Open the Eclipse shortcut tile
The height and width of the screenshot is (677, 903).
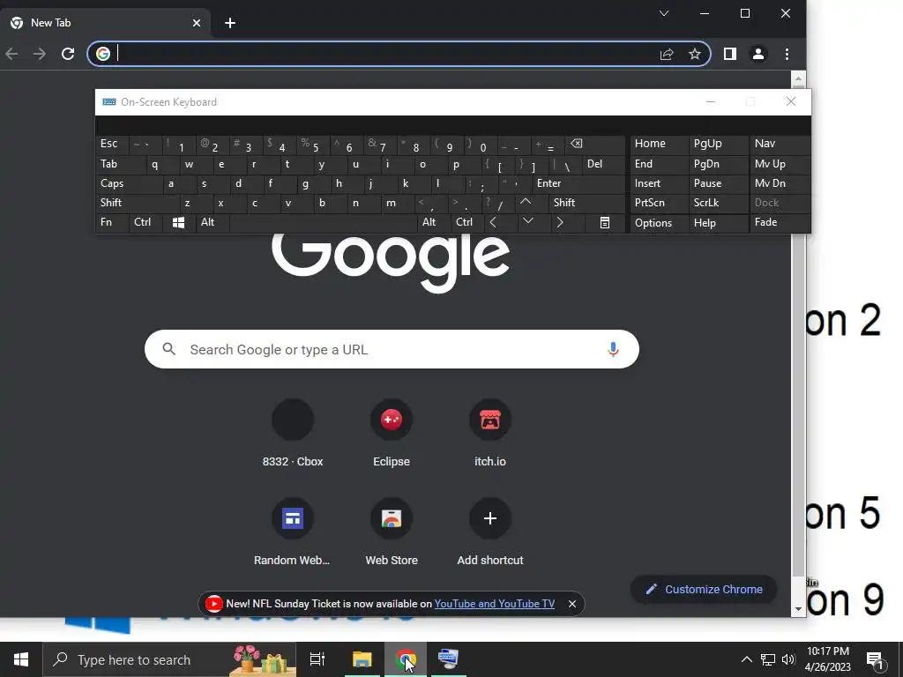click(392, 434)
